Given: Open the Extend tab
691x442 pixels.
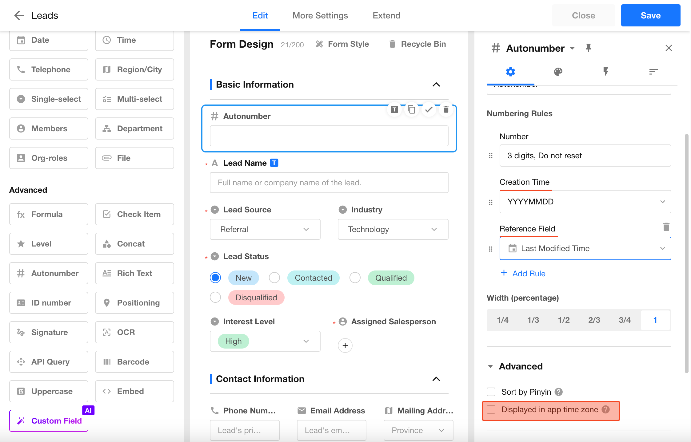Looking at the screenshot, I should point(386,15).
